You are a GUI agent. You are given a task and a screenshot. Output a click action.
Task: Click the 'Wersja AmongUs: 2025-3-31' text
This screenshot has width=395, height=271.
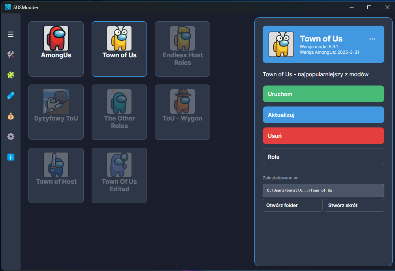329,52
